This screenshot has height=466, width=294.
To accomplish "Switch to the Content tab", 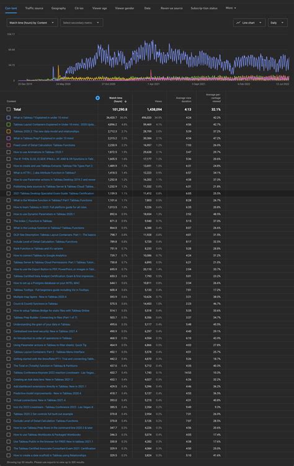I will 11,8.
